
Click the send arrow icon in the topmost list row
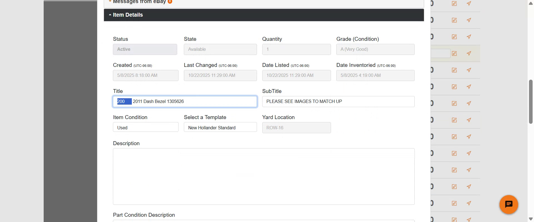pos(469,4)
